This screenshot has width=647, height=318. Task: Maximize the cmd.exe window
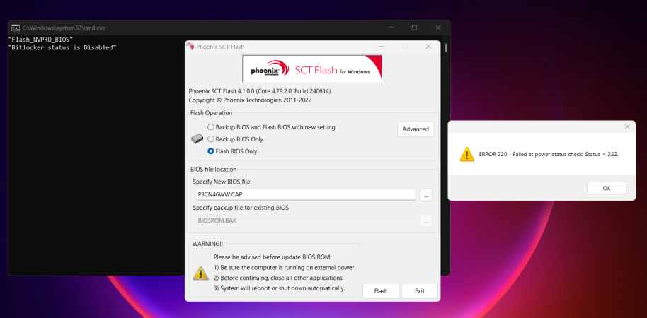414,28
